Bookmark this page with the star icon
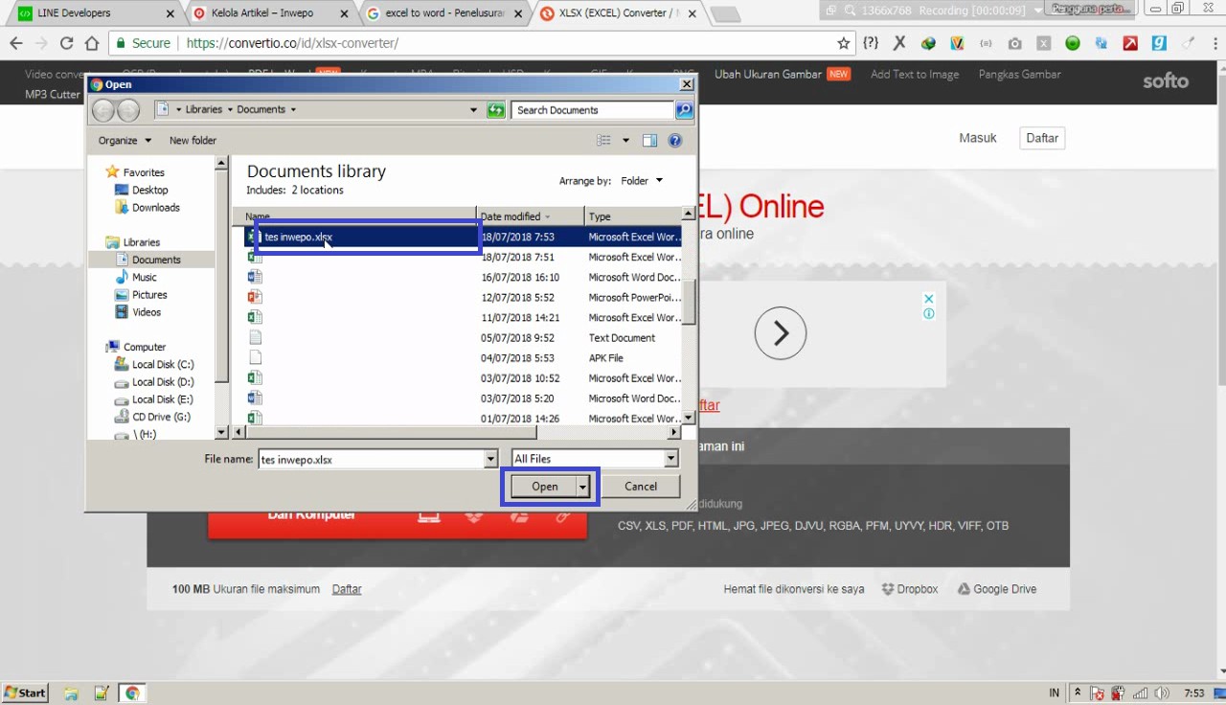 843,43
